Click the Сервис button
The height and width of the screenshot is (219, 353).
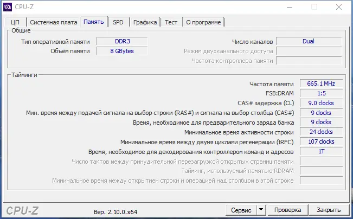click(241, 210)
